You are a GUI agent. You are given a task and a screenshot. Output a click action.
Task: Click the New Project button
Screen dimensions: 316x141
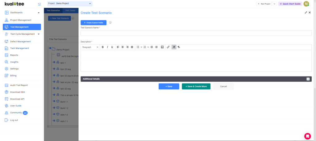[264, 4]
